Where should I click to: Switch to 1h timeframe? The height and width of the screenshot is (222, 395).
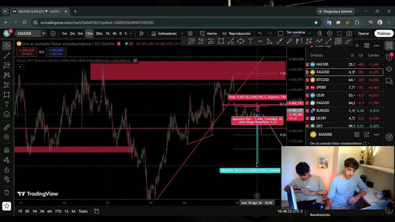(x=107, y=33)
